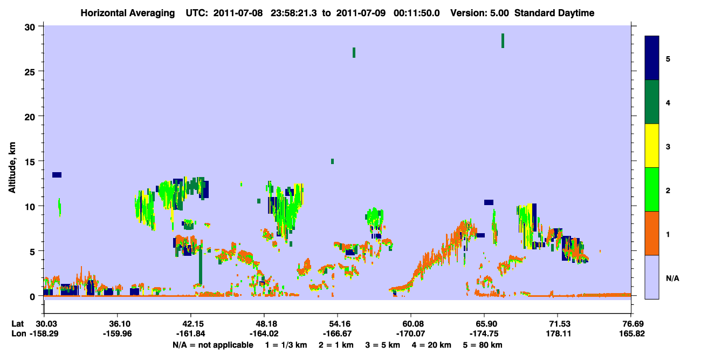Click the 'Standard Daytime' text in the title
This screenshot has width=701, height=360.
point(554,13)
